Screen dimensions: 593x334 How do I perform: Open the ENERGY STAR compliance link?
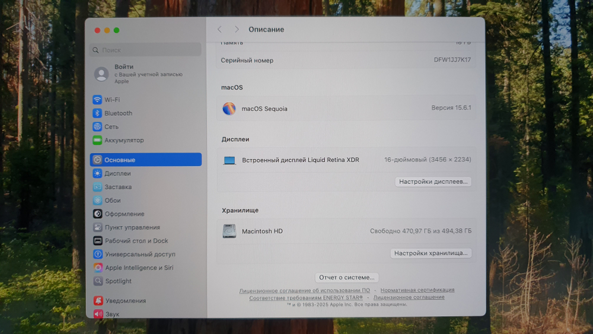pyautogui.click(x=305, y=298)
